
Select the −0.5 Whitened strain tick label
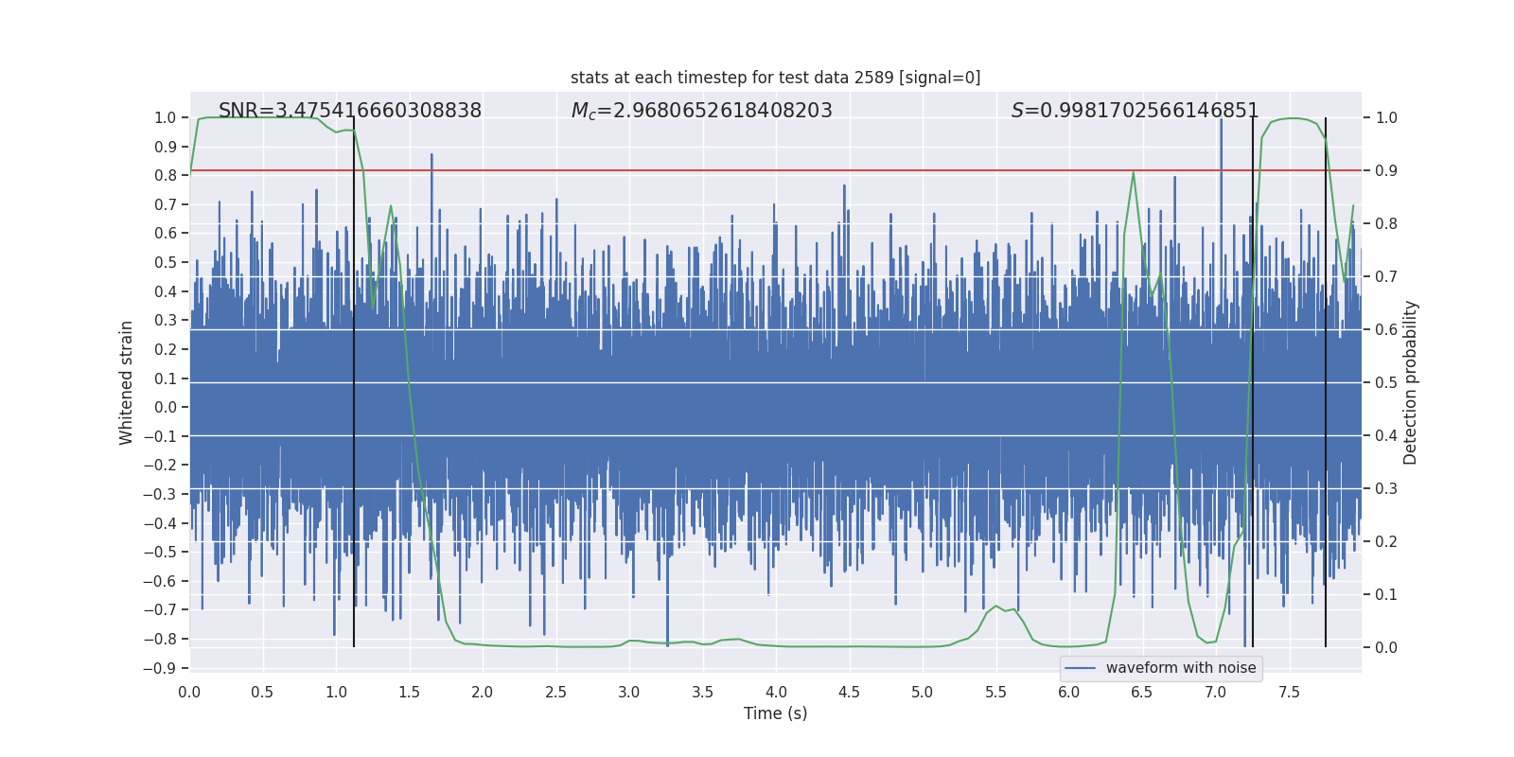(x=160, y=553)
